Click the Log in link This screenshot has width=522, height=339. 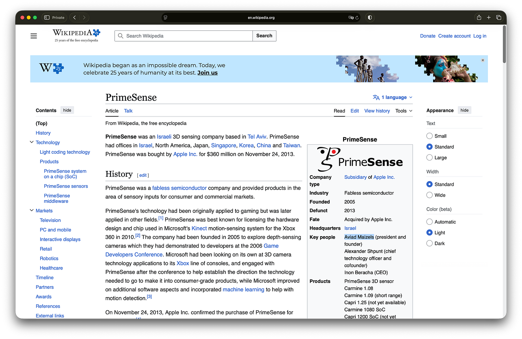tap(480, 36)
